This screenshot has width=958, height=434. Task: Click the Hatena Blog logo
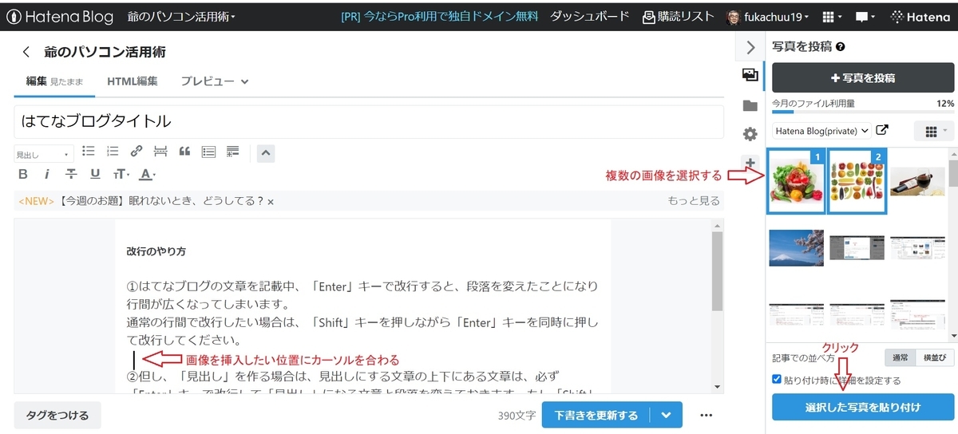coord(58,16)
